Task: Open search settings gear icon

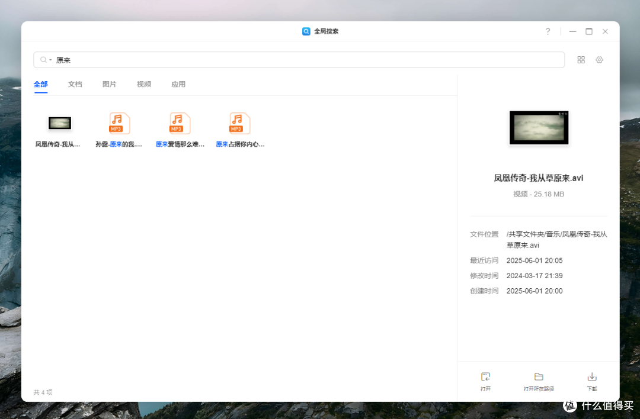Action: point(599,60)
